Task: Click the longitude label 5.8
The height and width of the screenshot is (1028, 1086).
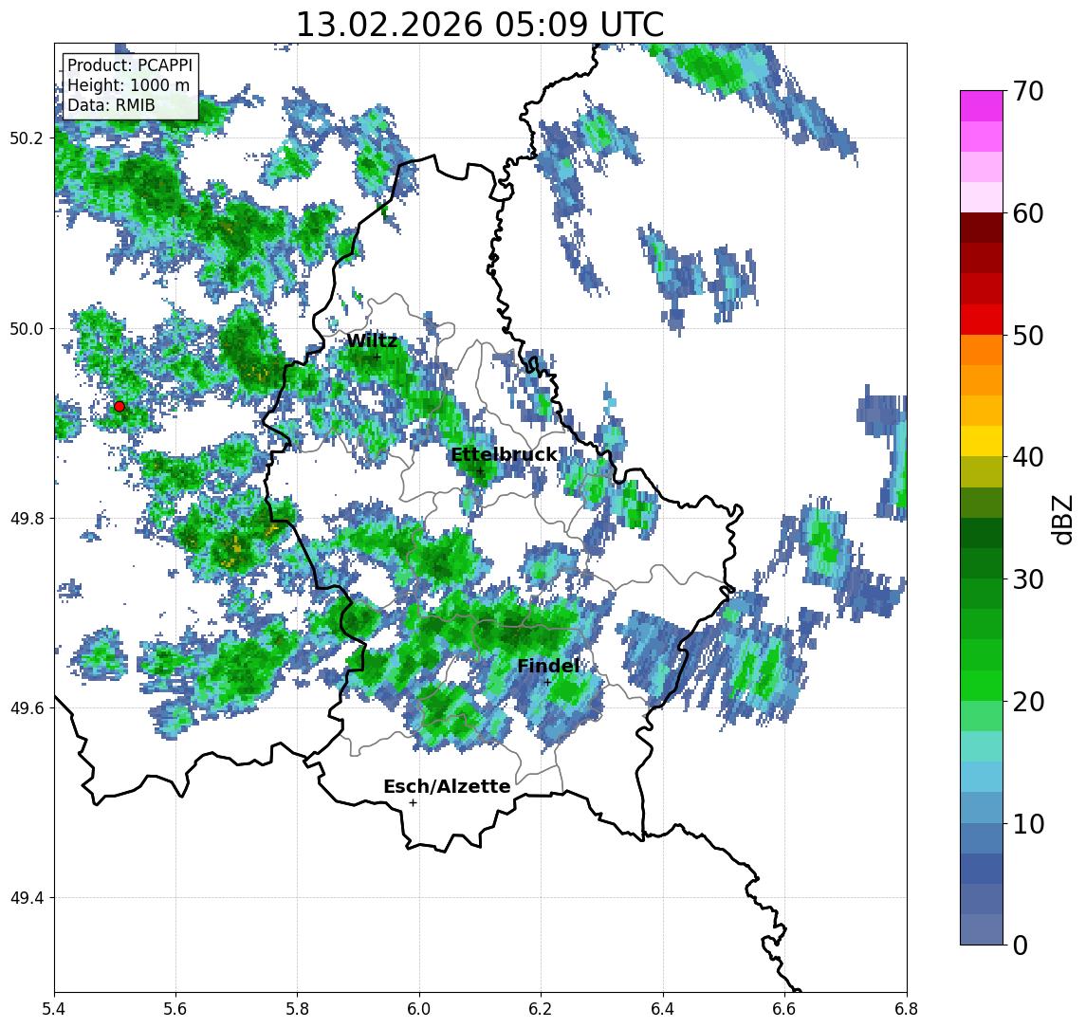Action: [297, 1009]
